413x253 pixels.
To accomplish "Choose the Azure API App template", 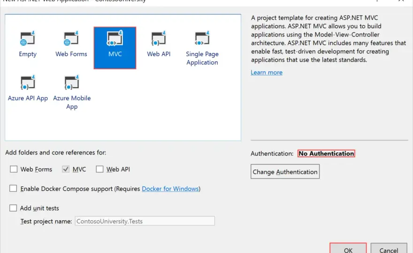I will click(x=28, y=89).
